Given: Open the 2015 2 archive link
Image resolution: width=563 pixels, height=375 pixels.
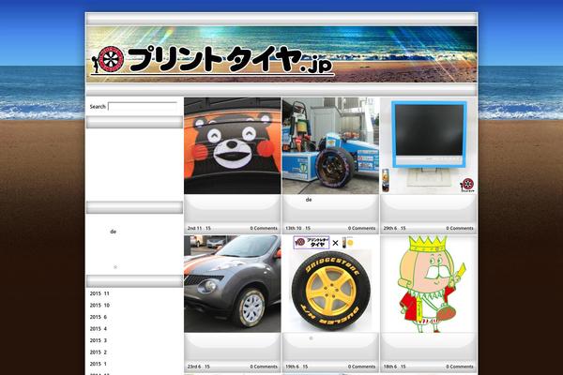Looking at the screenshot, I should (x=99, y=352).
